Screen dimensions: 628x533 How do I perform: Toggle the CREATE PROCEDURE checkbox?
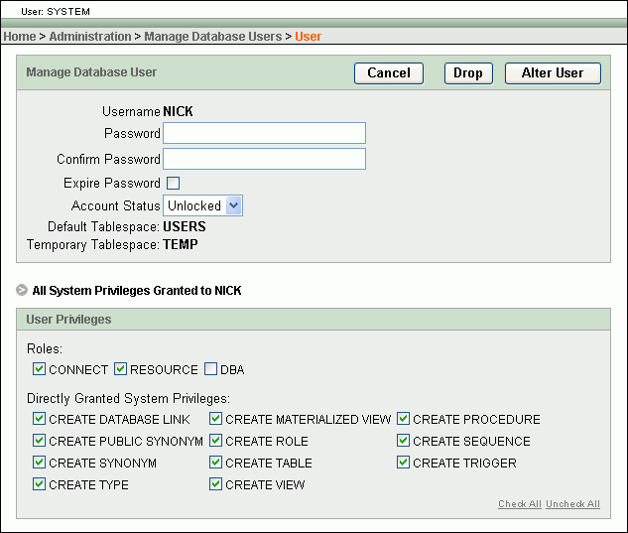[x=403, y=419]
